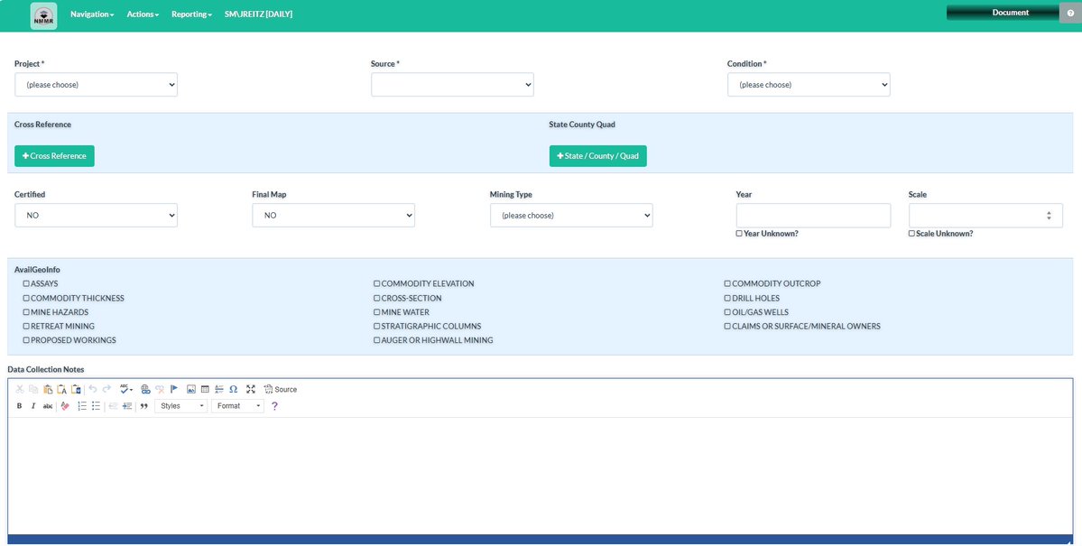Click the Year input field
The height and width of the screenshot is (546, 1082).
pos(813,216)
